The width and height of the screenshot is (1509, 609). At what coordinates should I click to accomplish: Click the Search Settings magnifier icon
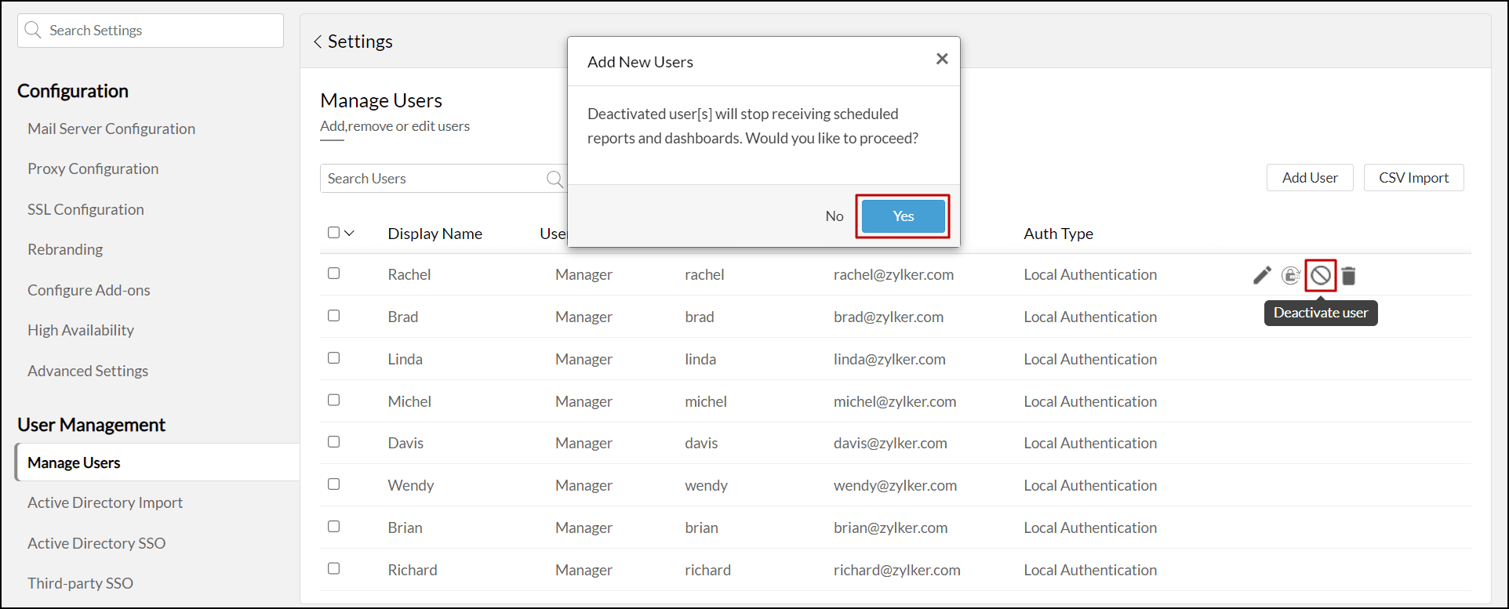pyautogui.click(x=33, y=31)
